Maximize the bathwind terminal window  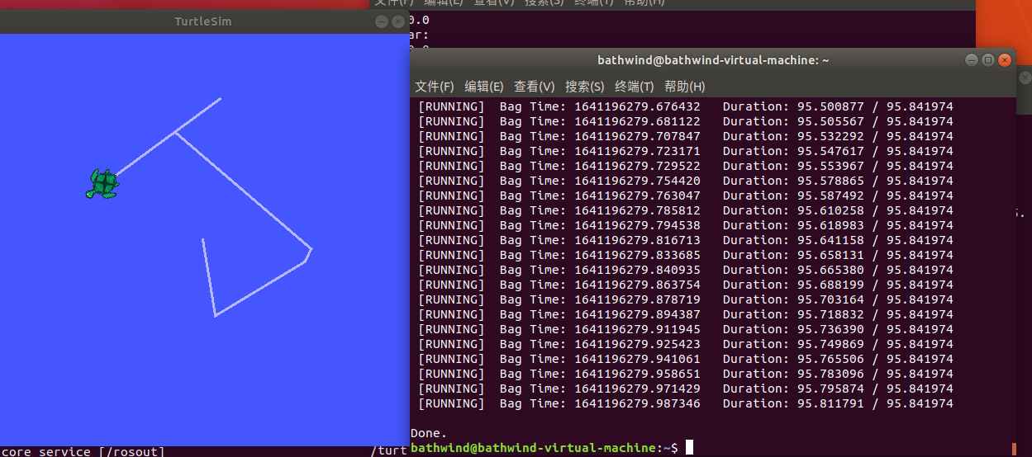tap(988, 60)
